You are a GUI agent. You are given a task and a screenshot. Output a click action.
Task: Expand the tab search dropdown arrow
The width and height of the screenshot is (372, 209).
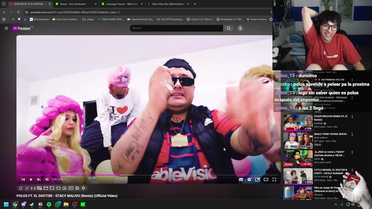tap(3, 4)
